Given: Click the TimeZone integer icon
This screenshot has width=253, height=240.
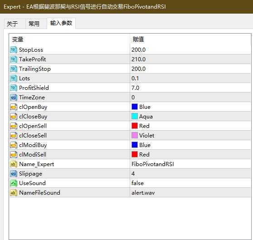Looking at the screenshot, I should pyautogui.click(x=14, y=98).
